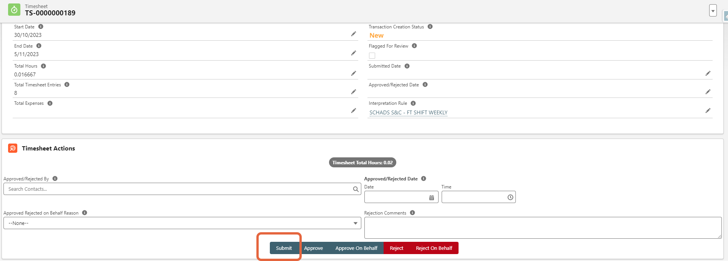Edit the End Date field using pencil icon
This screenshot has width=728, height=261.
tap(353, 53)
